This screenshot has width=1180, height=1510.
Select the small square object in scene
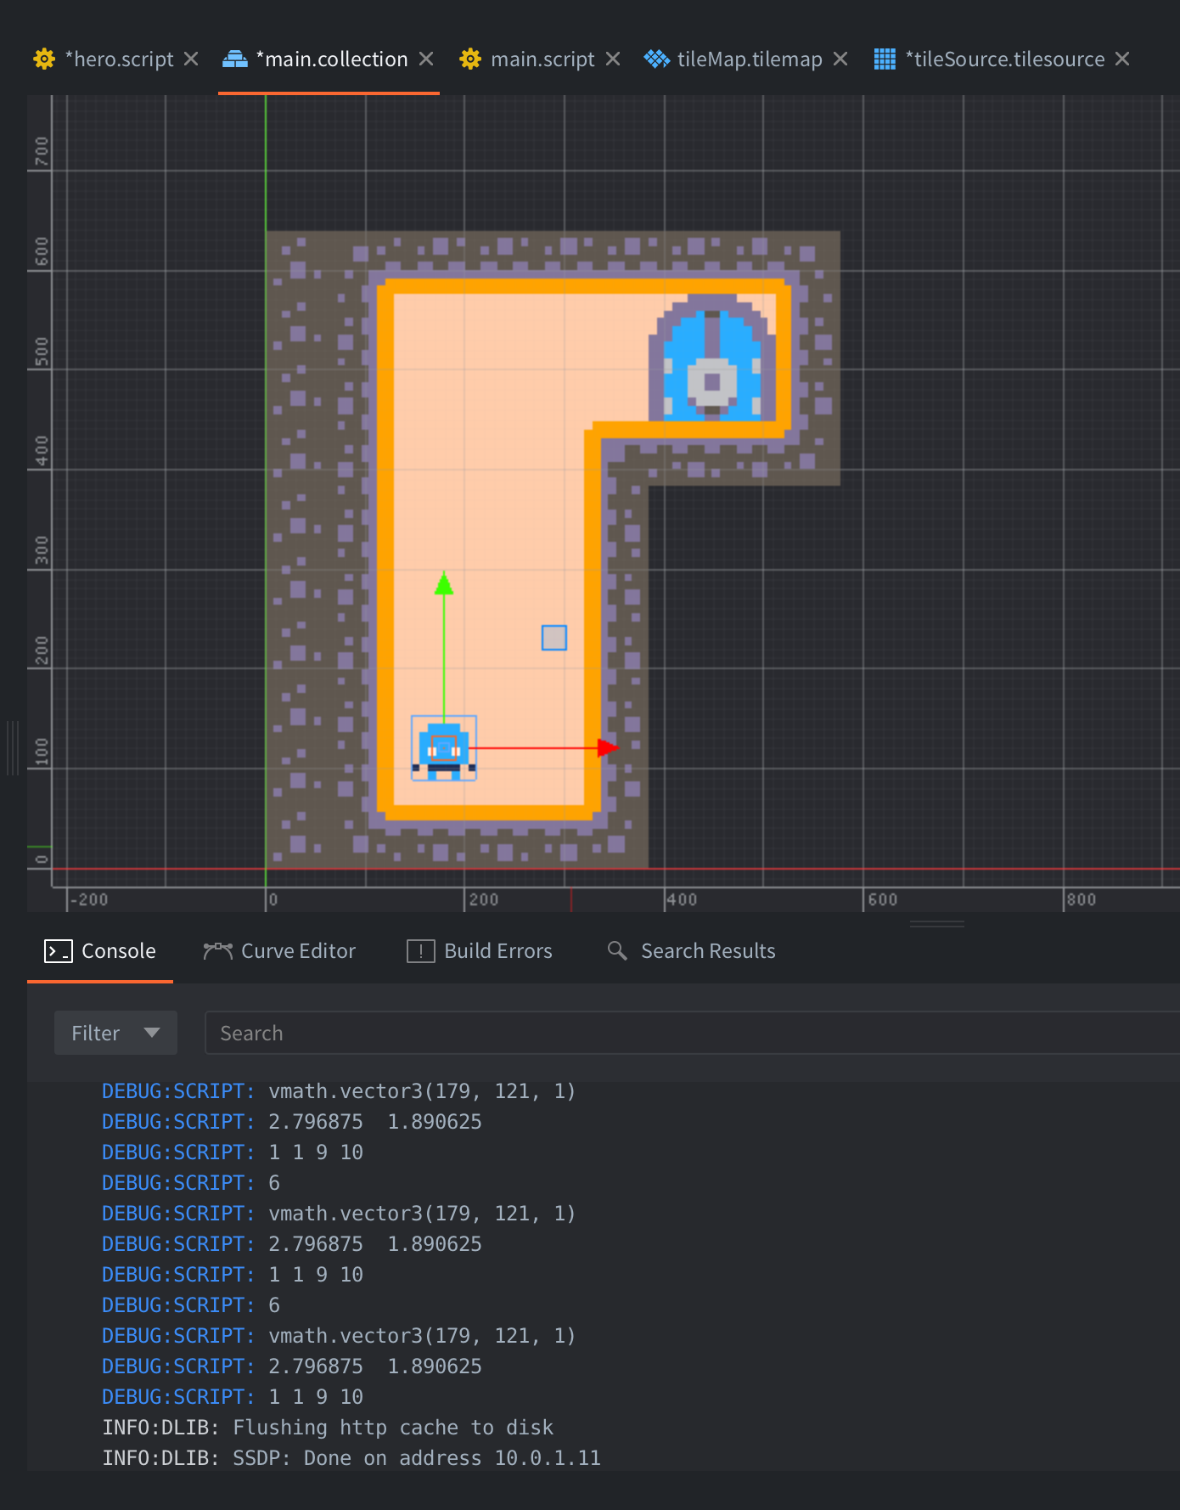point(554,638)
